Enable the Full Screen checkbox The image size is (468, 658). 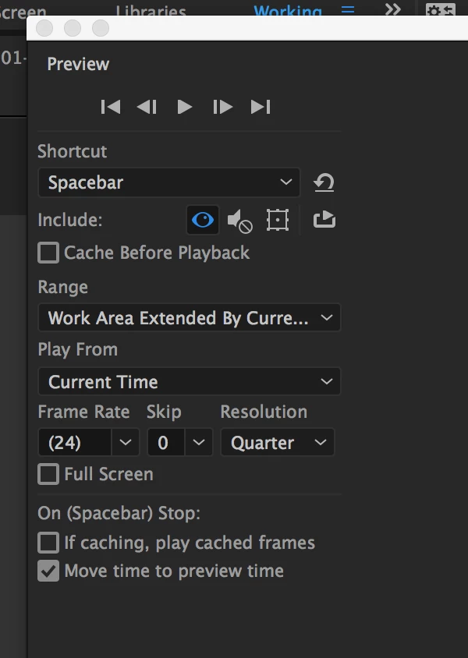pos(48,474)
